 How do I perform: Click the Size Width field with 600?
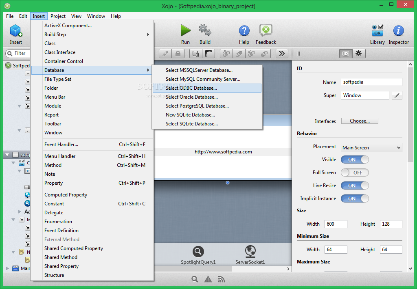coord(336,224)
